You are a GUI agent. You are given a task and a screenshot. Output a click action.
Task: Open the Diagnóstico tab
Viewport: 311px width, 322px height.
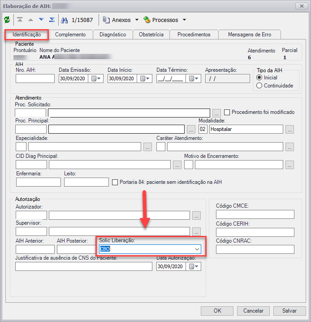point(113,35)
